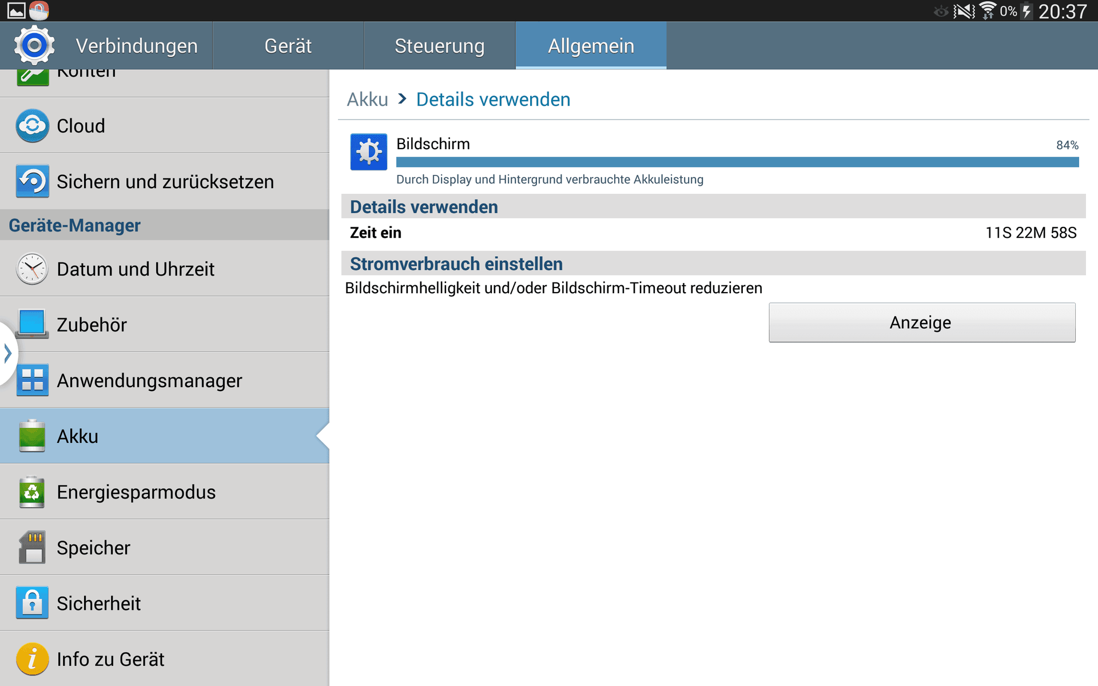The image size is (1098, 686).
Task: Tap the Anwendungsmanager grid icon
Action: pos(32,380)
